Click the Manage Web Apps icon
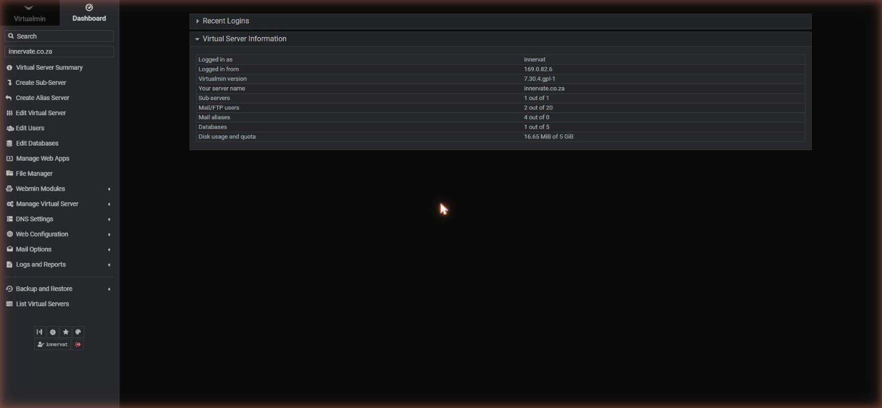Viewport: 882px width, 408px height. point(9,158)
